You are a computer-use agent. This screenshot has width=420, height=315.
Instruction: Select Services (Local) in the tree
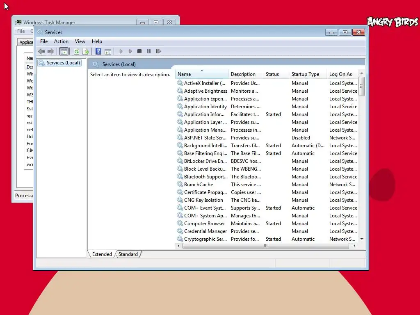tap(59, 63)
